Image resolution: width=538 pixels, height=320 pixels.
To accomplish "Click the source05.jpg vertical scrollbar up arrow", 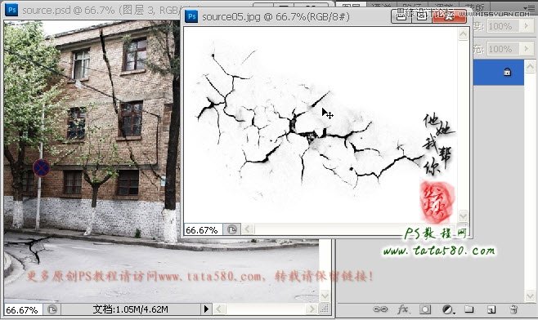I will (x=463, y=34).
